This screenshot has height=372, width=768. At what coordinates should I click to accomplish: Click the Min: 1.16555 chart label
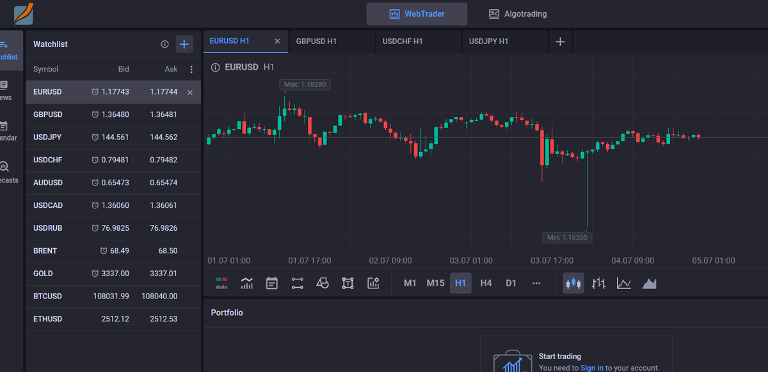[568, 237]
